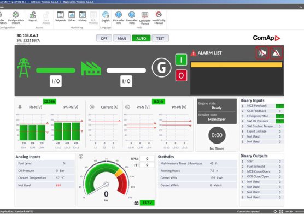This screenshot has width=304, height=214.
Task: Click the Maintenance Timer 1 RunHours row
Action: coord(197,163)
